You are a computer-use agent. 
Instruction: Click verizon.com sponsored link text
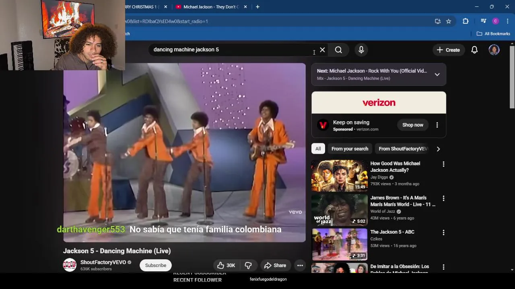pyautogui.click(x=367, y=129)
